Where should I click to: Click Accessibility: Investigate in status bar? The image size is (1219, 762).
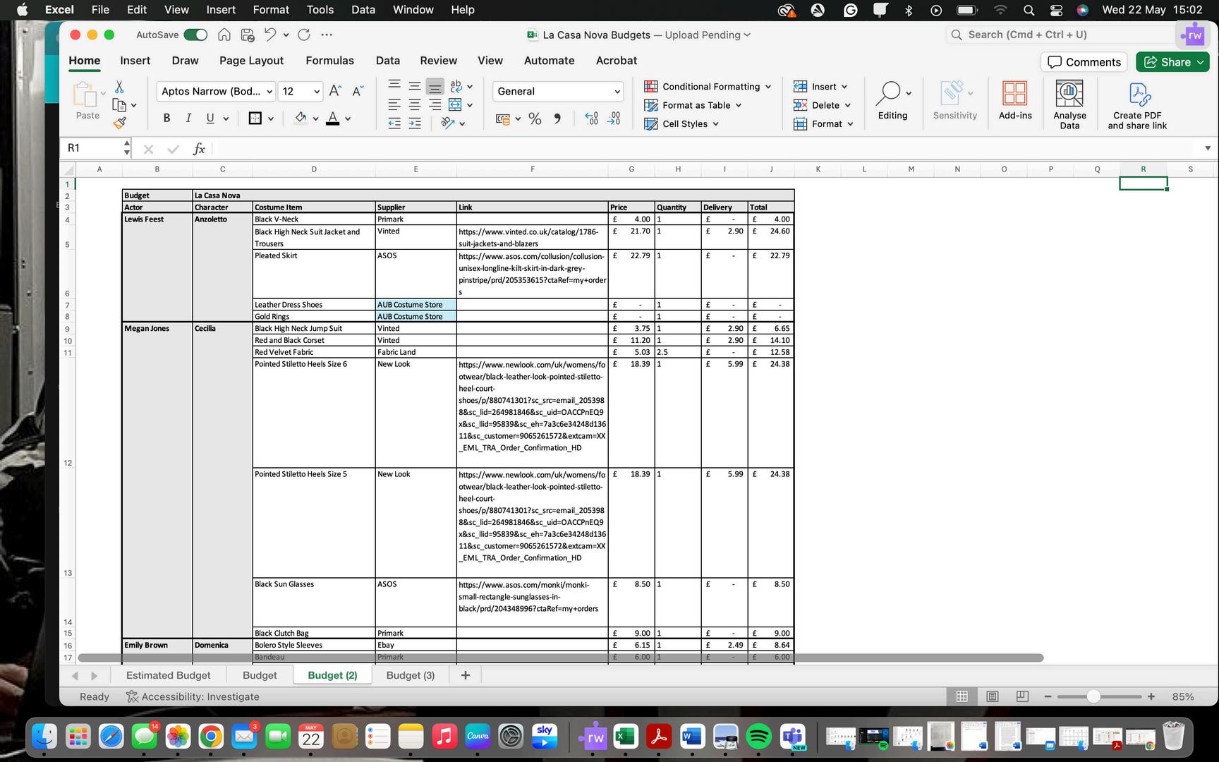click(x=193, y=696)
